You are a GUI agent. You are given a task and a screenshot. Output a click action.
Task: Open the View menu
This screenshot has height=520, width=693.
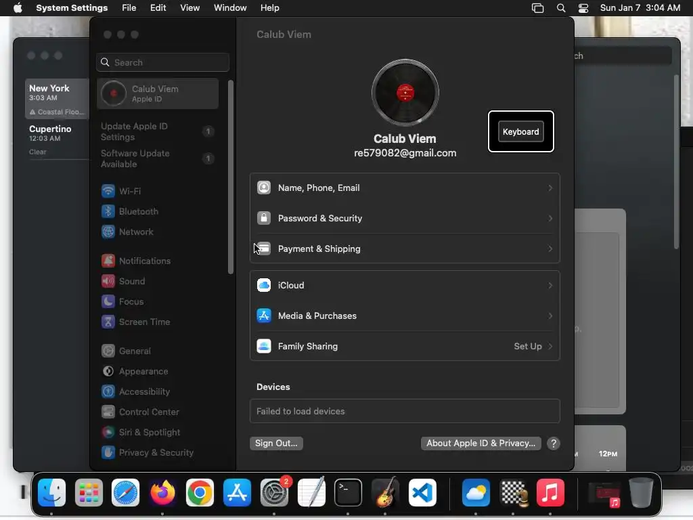click(189, 8)
